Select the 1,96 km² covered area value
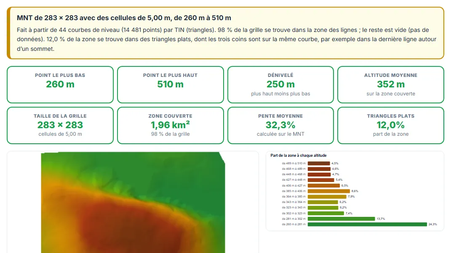This screenshot has height=253, width=451. click(x=170, y=125)
